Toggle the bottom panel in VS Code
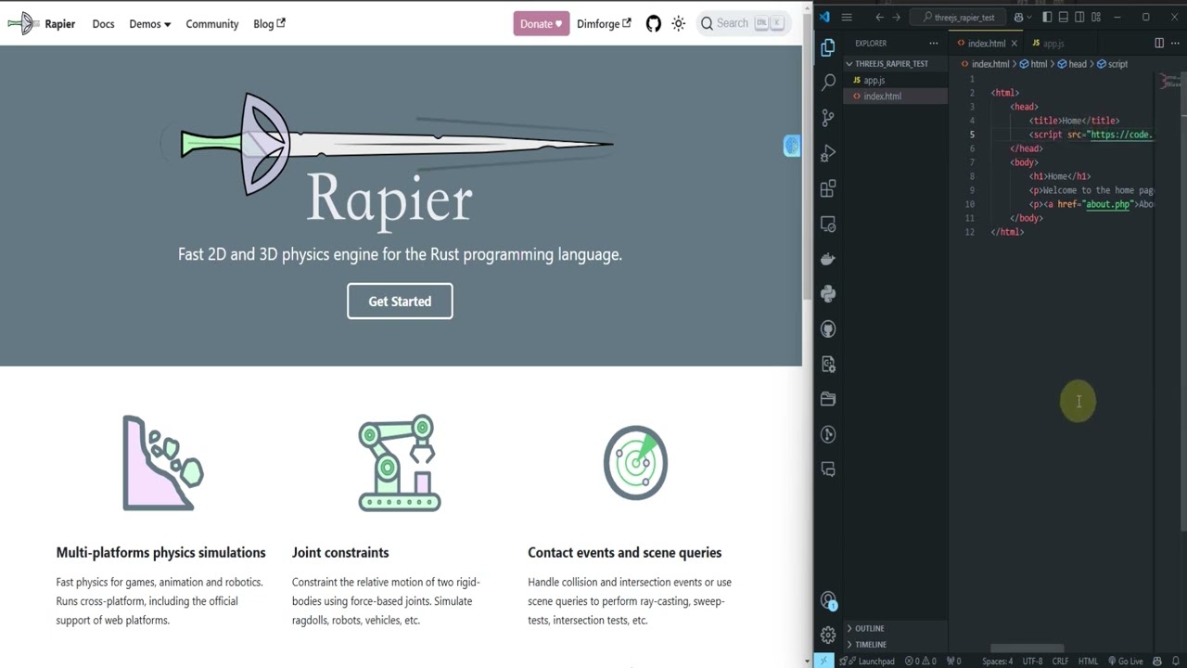Screen dimensions: 1187x668 1063,17
